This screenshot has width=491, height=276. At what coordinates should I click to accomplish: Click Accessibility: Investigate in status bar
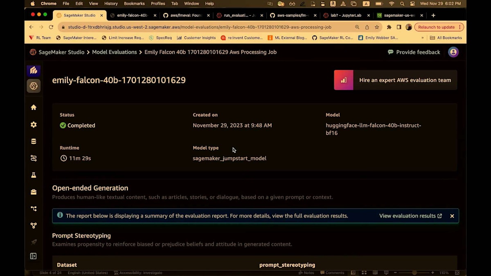[138, 273]
